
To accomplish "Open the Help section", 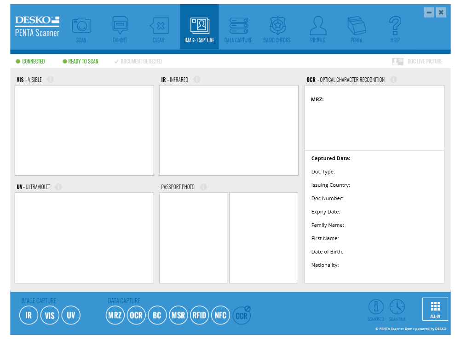I will (x=395, y=27).
